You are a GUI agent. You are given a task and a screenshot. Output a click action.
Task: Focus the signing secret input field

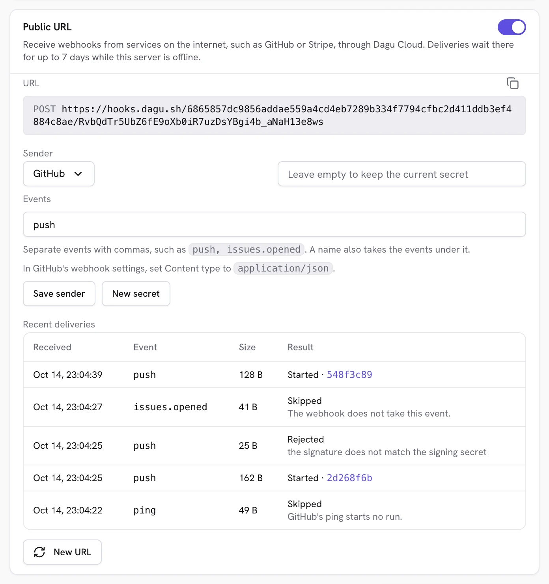(x=401, y=174)
